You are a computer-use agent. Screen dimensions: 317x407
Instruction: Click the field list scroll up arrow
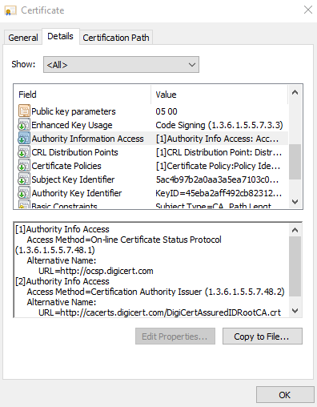pyautogui.click(x=295, y=93)
